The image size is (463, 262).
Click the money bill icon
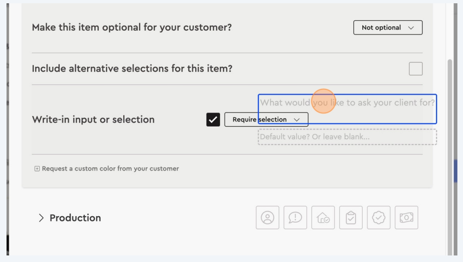coord(407,218)
